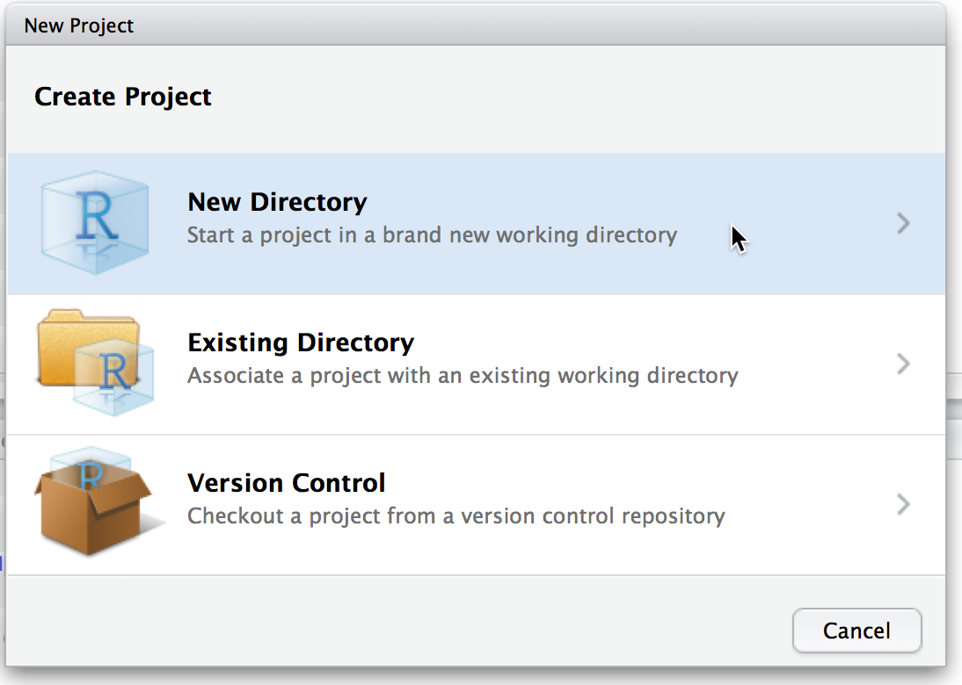Select the Existing Directory title
The height and width of the screenshot is (685, 962).
pyautogui.click(x=301, y=342)
